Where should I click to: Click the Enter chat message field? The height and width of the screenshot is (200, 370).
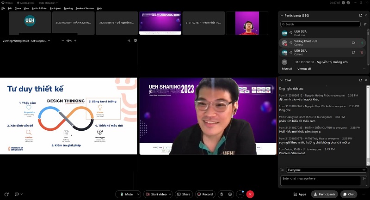pyautogui.click(x=321, y=181)
